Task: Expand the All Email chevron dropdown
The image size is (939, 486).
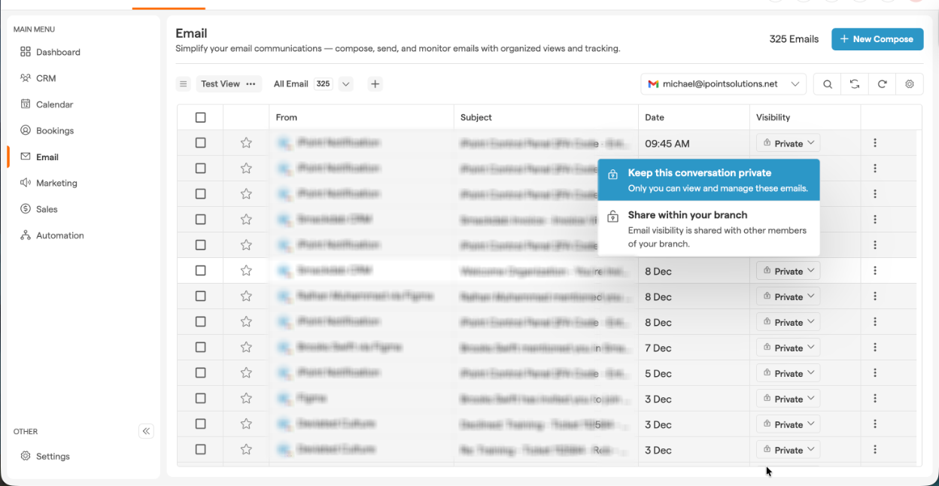Action: 346,84
